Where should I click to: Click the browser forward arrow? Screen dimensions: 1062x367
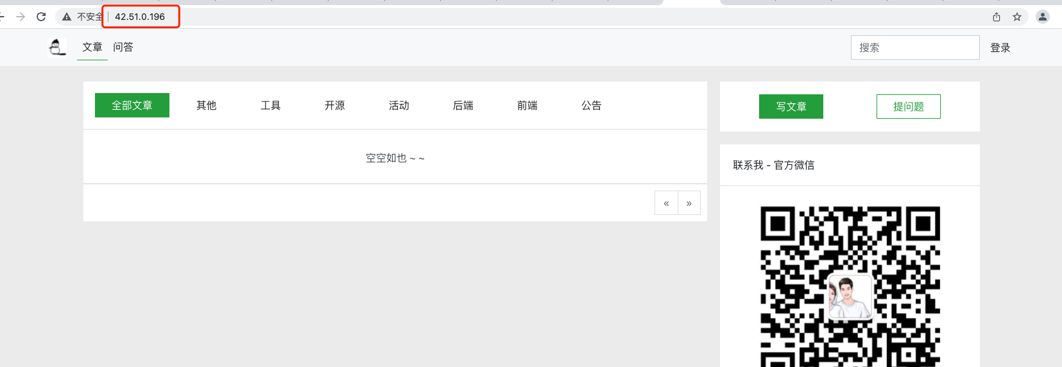[21, 17]
